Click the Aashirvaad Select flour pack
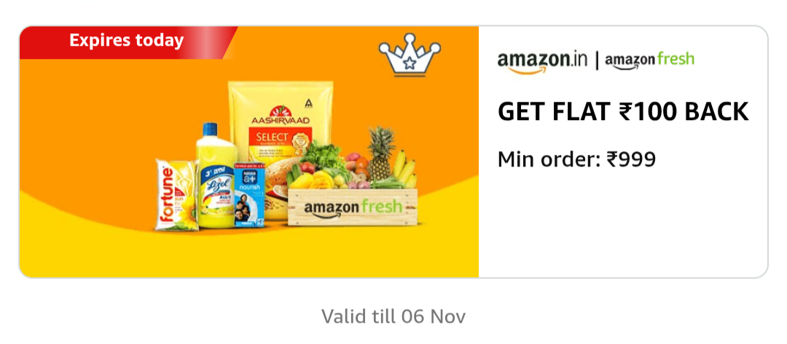This screenshot has height=344, width=787. 280,145
